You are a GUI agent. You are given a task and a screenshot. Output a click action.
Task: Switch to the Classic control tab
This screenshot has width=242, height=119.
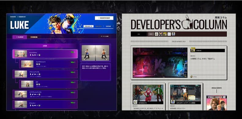pyautogui.click(x=20, y=37)
